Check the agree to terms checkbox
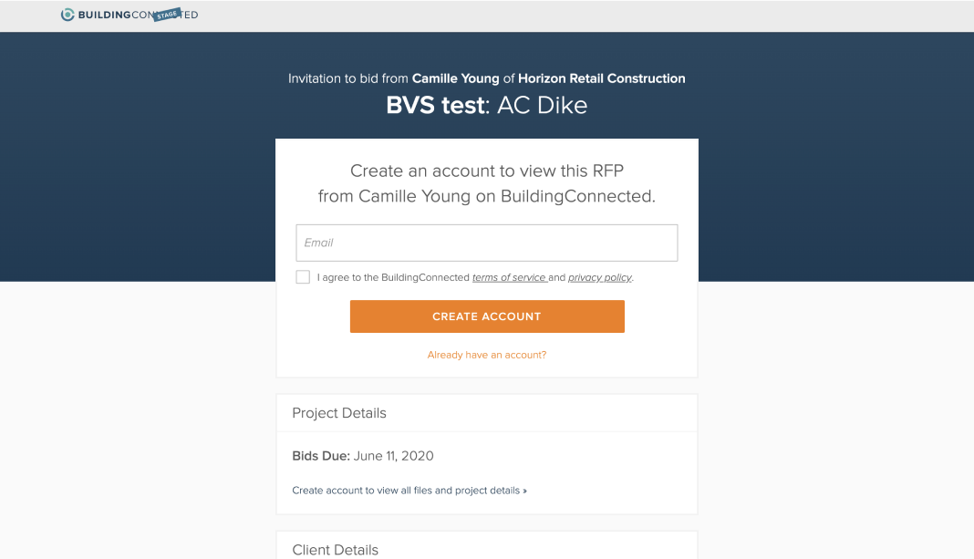Screen dimensions: 974x559 303,277
